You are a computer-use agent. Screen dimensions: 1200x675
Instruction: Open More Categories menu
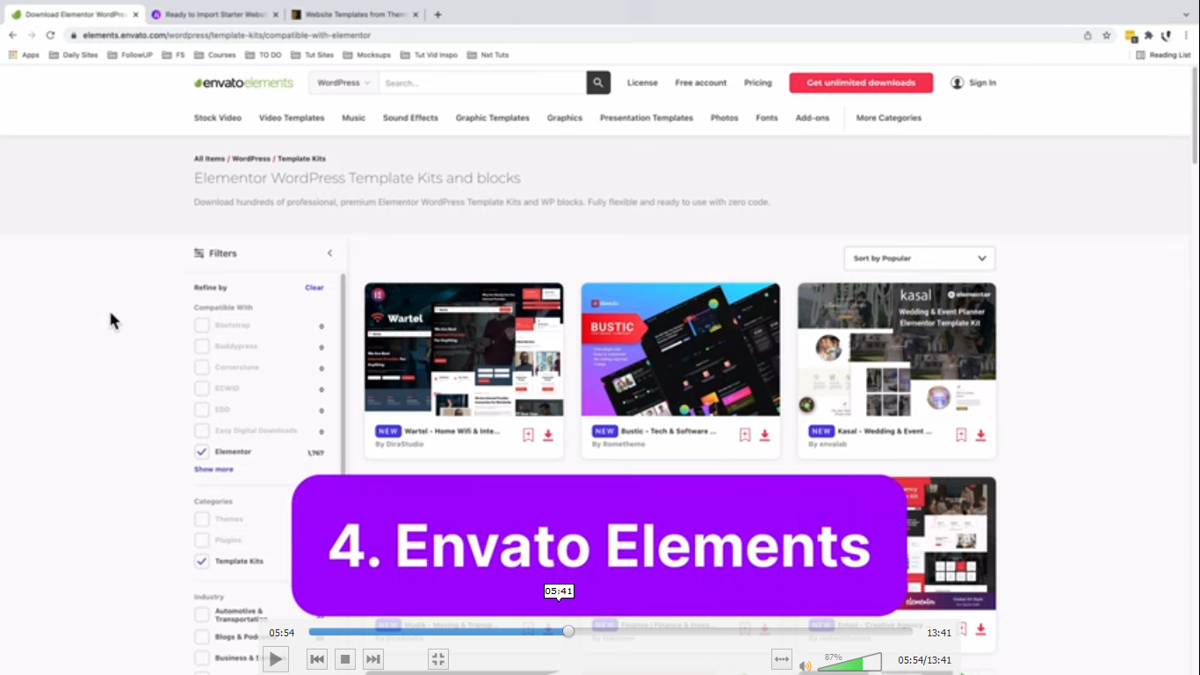click(889, 118)
